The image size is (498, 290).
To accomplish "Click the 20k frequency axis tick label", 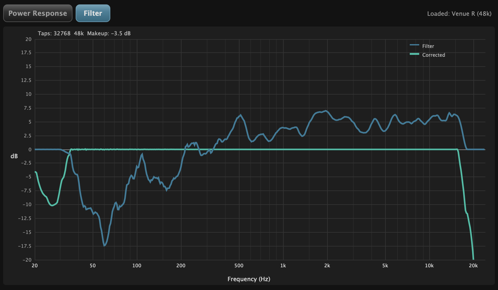I will (x=473, y=266).
